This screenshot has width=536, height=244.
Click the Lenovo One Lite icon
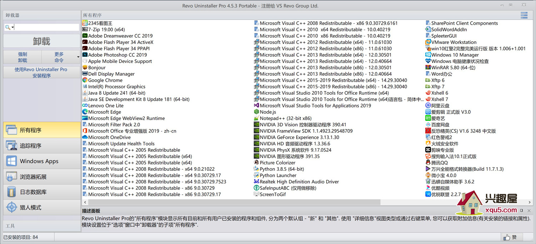click(85, 105)
